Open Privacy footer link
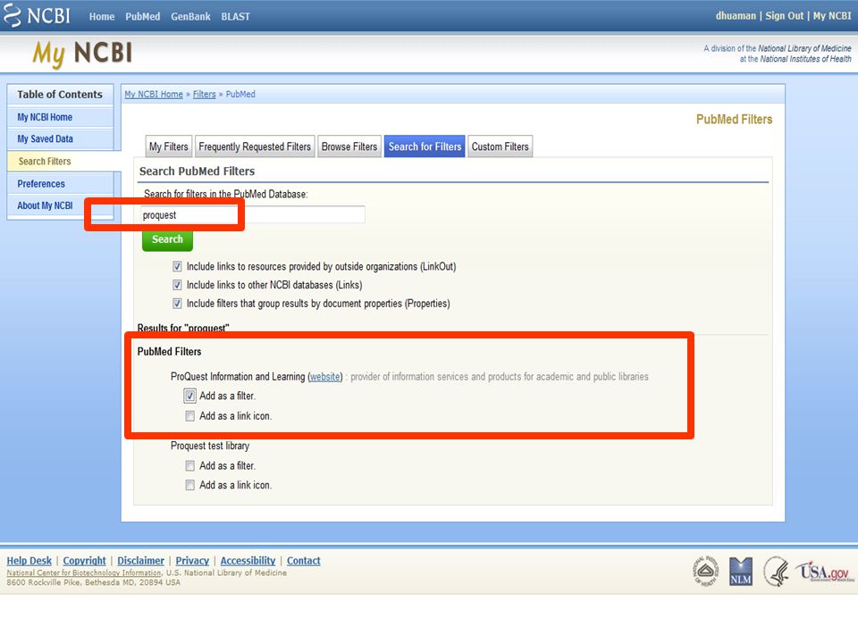 coord(192,561)
